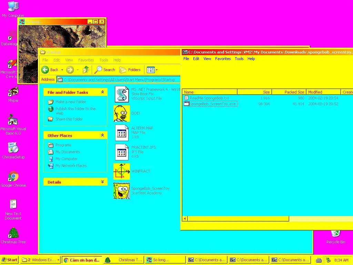Viewport: 353px width, 265px height.
Task: Go to My Computer in Other Places
Action: pyautogui.click(x=67, y=159)
